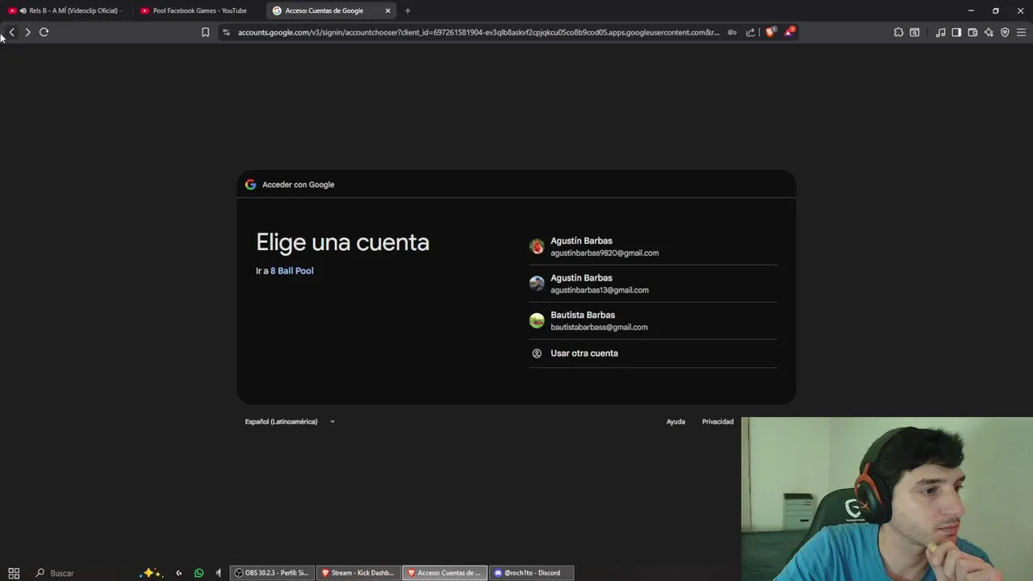This screenshot has height=581, width=1033.
Task: Expand the Español (Latinoamérica) language dropdown
Action: [290, 421]
